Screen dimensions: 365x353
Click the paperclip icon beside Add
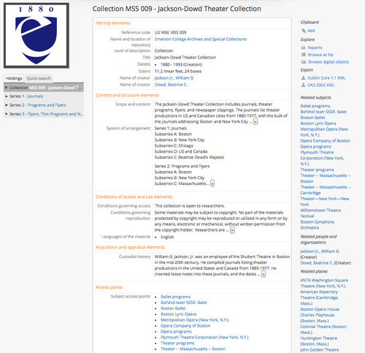pos(304,31)
